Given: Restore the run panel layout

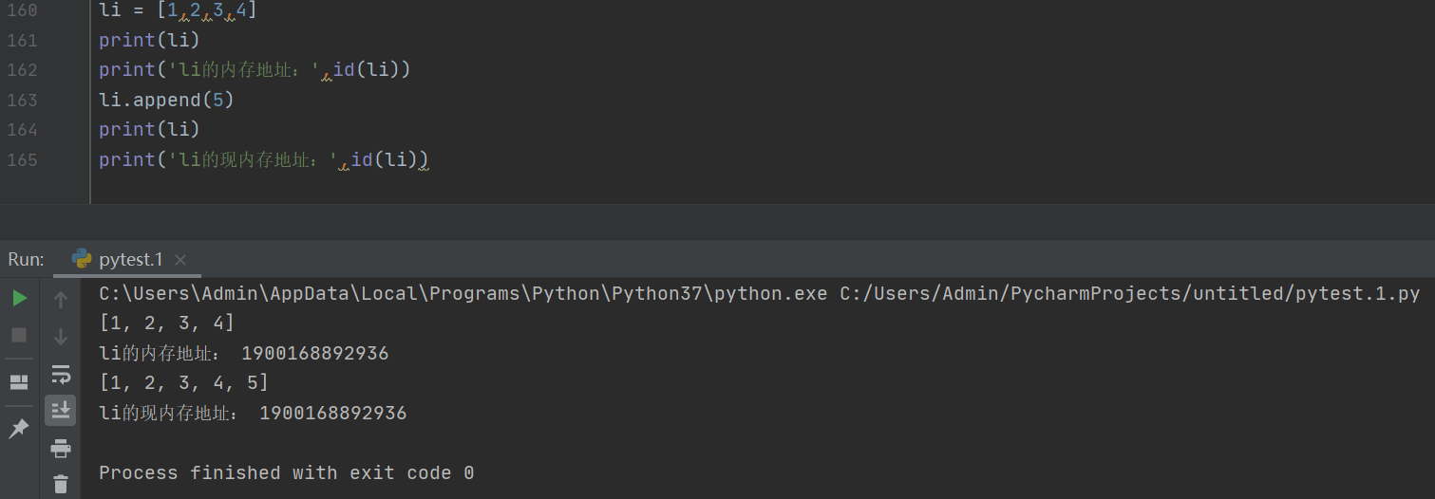Looking at the screenshot, I should (x=19, y=382).
